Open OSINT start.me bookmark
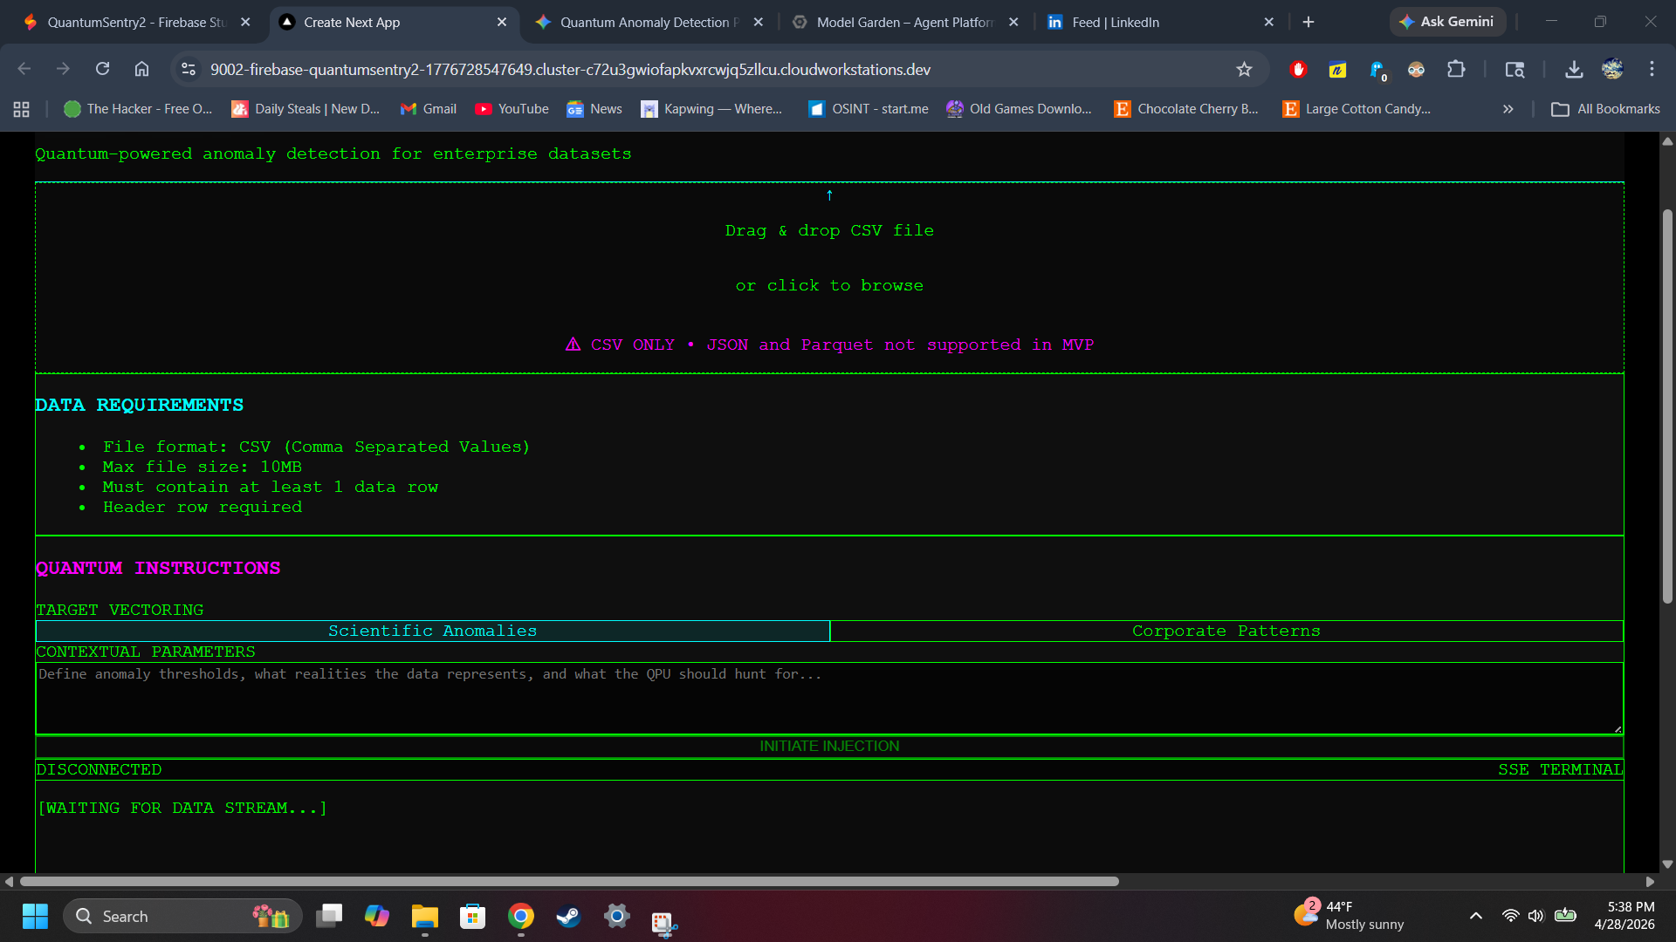 pos(868,109)
